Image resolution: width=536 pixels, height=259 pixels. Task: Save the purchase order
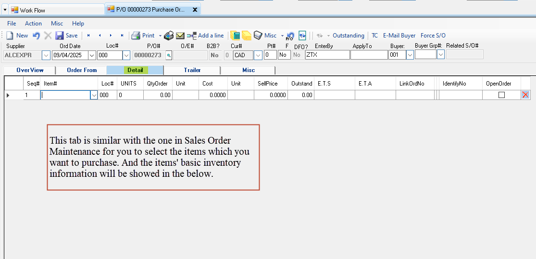click(x=67, y=36)
